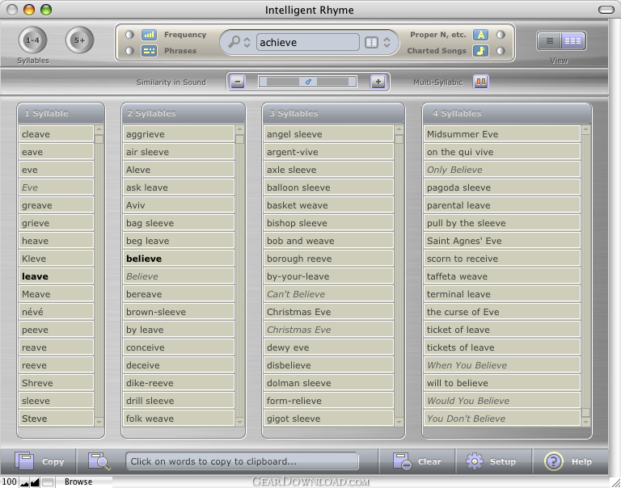Switch to multi-column view icon
Image resolution: width=621 pixels, height=488 pixels.
coord(572,40)
